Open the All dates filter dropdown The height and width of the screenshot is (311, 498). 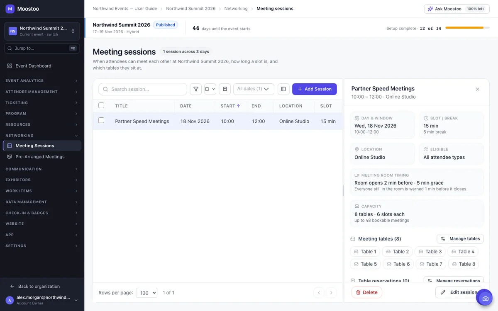pos(254,89)
